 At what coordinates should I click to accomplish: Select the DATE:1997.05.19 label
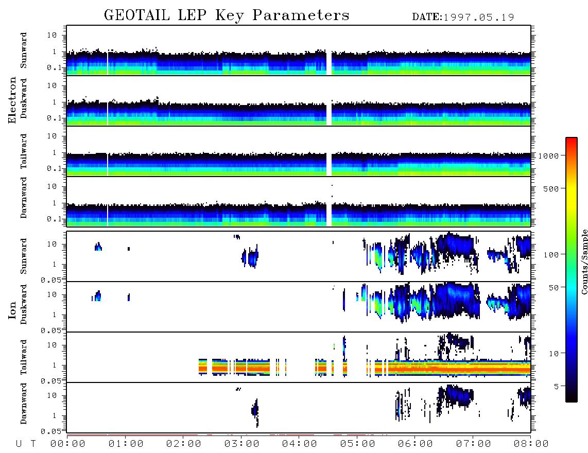pyautogui.click(x=463, y=18)
